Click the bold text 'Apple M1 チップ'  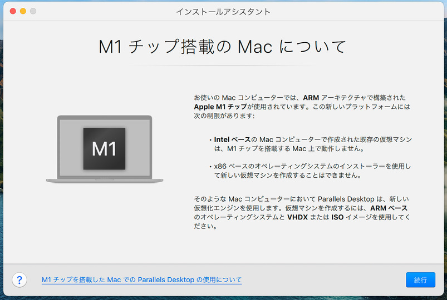(220, 107)
